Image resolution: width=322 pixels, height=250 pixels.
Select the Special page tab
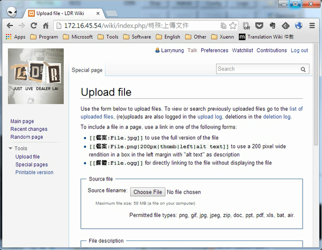(87, 70)
